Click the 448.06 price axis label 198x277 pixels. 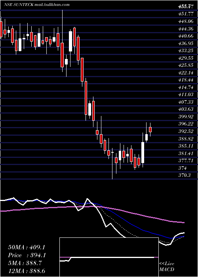coord(186,21)
